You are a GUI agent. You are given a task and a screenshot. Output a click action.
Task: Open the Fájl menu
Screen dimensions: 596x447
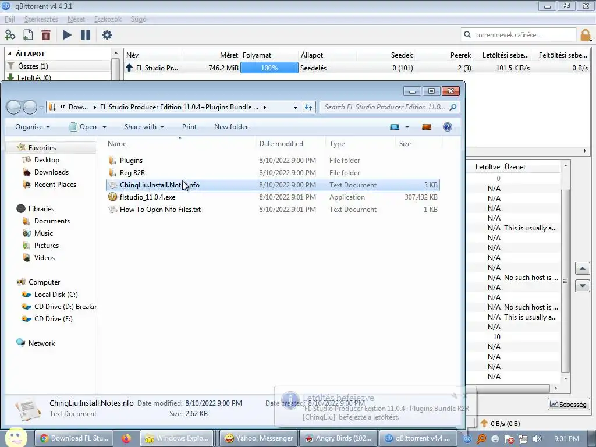(x=9, y=19)
